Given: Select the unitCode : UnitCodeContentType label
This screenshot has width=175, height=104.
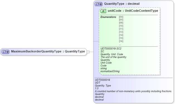Looking at the screenshot, I should point(133,11).
